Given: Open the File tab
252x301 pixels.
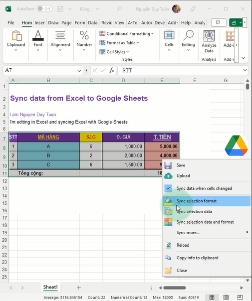Looking at the screenshot, I should point(11,22).
